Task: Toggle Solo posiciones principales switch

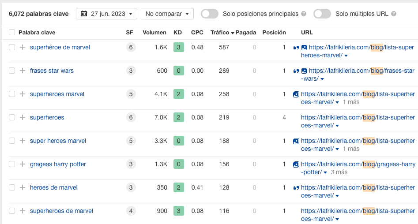Action: 210,14
